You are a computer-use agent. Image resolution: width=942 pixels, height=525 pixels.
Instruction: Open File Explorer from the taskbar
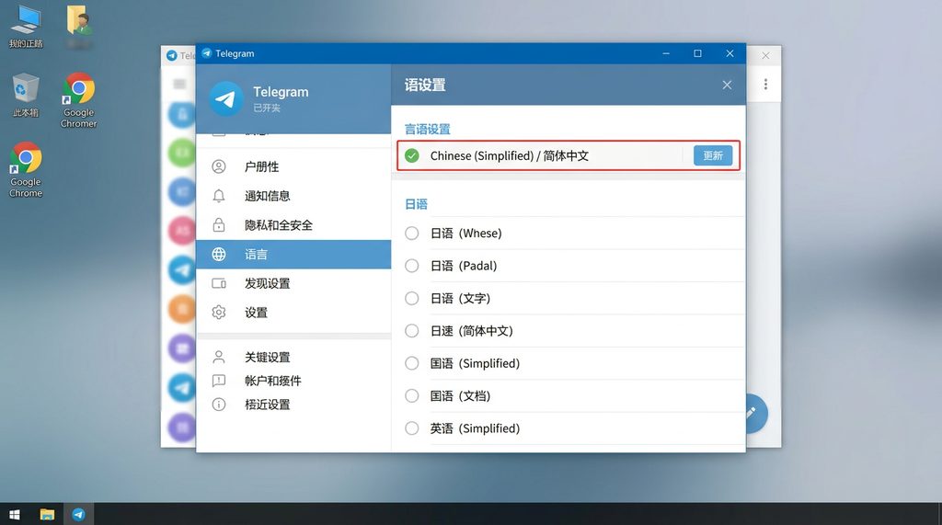[47, 514]
